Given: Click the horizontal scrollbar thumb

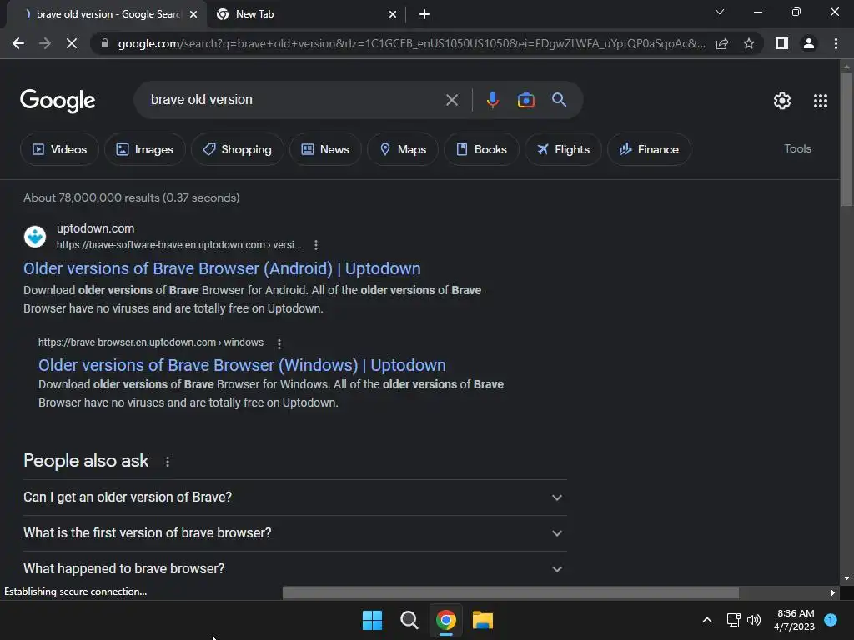Looking at the screenshot, I should click(x=511, y=592).
